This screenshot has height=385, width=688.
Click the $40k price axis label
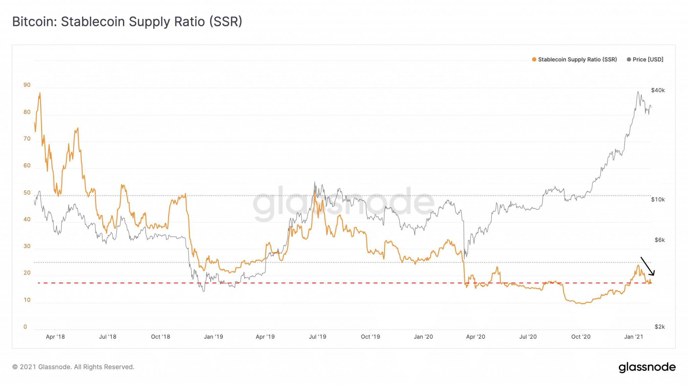[x=658, y=90]
